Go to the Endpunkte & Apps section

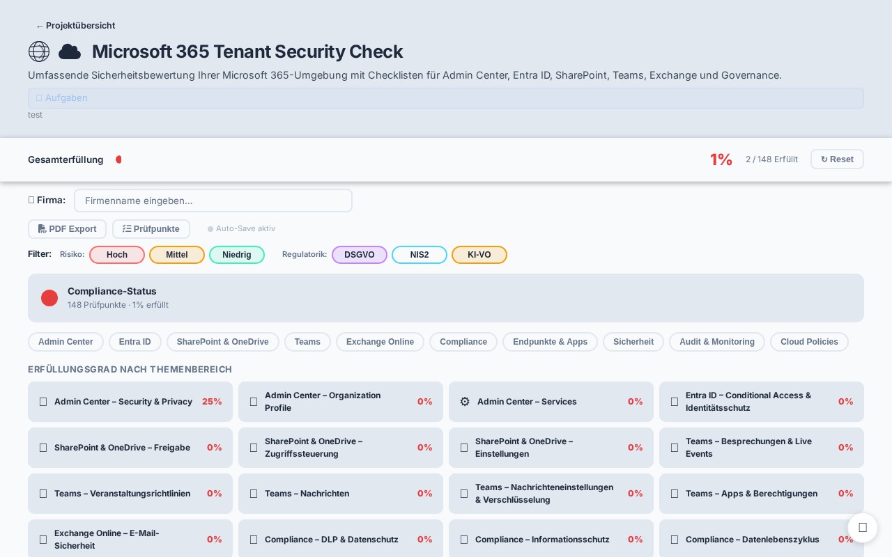pos(550,342)
